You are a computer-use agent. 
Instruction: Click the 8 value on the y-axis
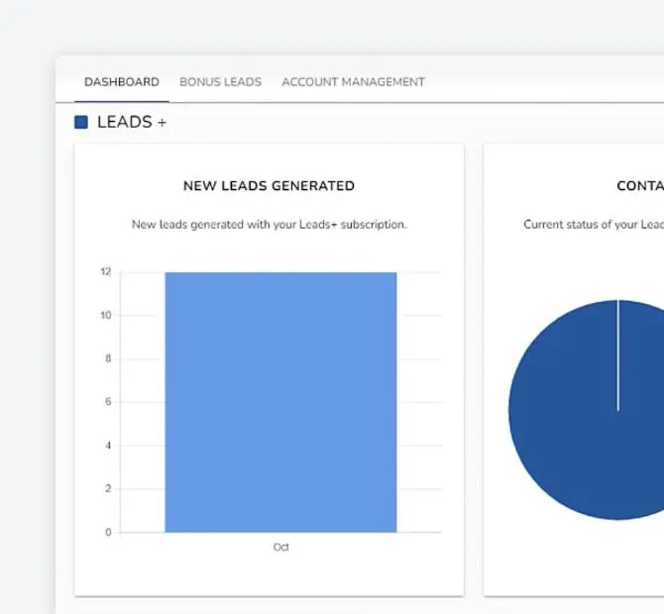pyautogui.click(x=108, y=358)
